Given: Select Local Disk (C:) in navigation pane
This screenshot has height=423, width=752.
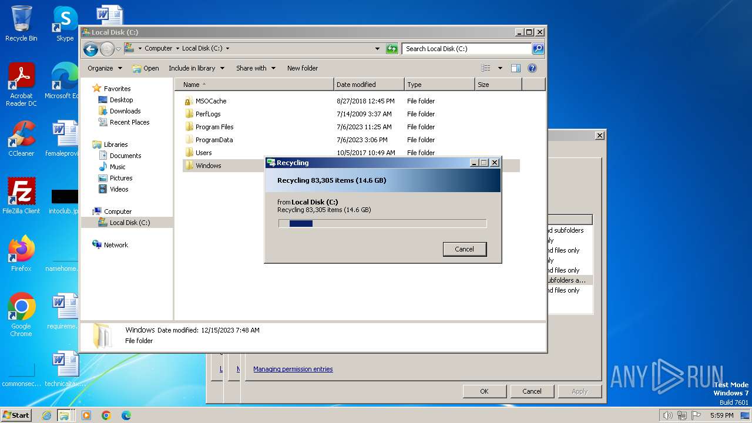Looking at the screenshot, I should point(127,223).
